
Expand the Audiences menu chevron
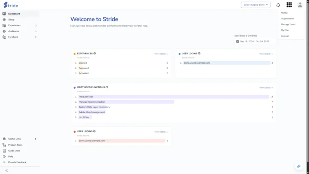tap(36, 31)
